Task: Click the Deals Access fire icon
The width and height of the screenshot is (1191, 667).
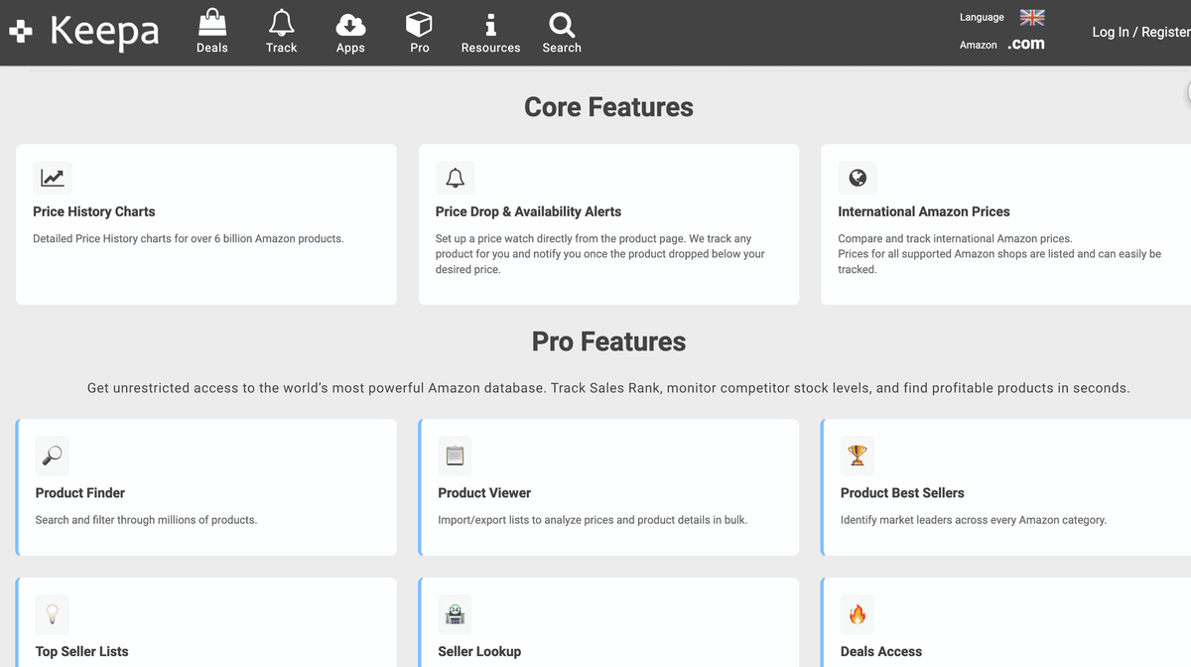Action: (x=858, y=613)
